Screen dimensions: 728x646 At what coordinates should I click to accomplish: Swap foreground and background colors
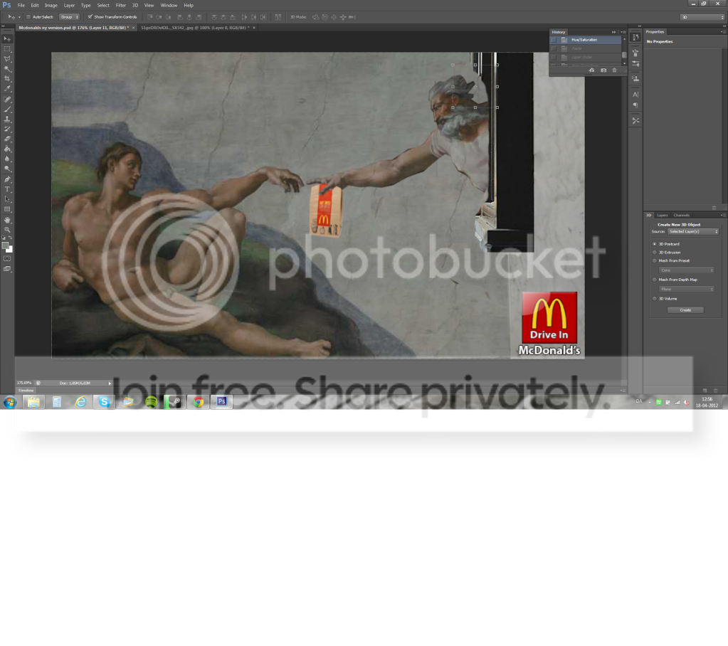10,238
